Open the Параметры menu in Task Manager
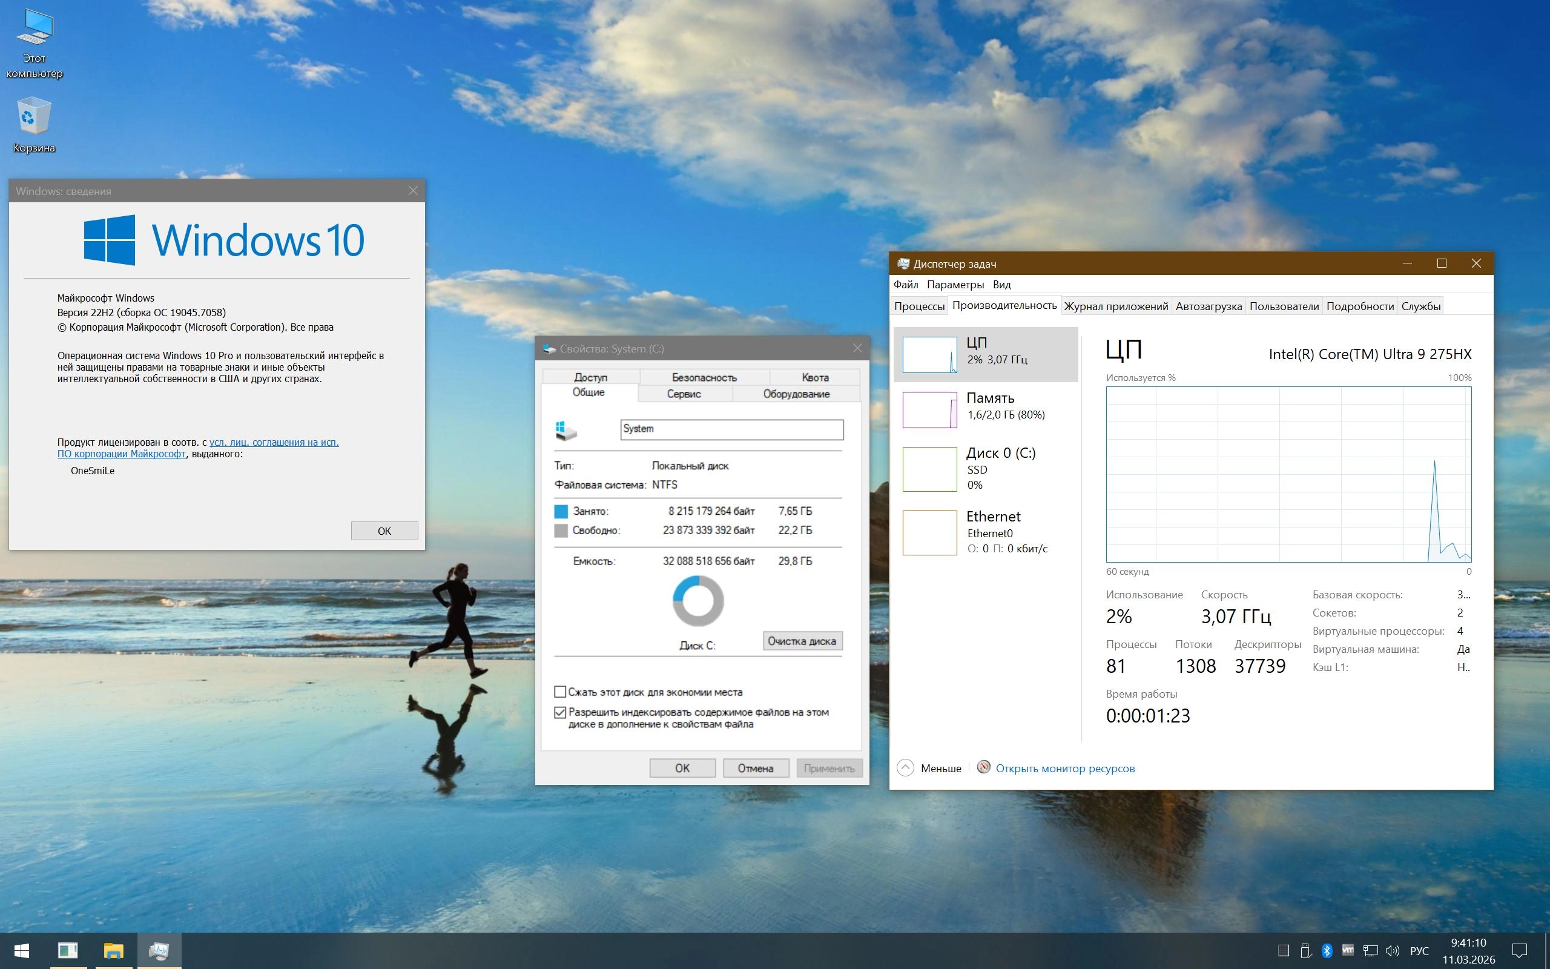Viewport: 1550px width, 969px height. coord(955,285)
